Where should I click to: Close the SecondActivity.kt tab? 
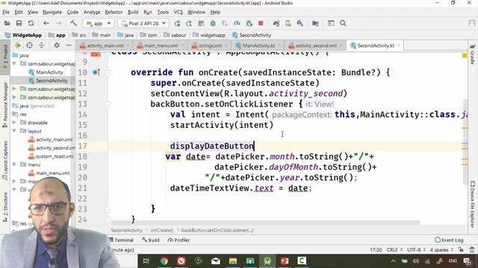[399, 45]
